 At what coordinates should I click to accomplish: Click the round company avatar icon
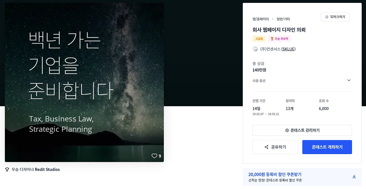(255, 49)
